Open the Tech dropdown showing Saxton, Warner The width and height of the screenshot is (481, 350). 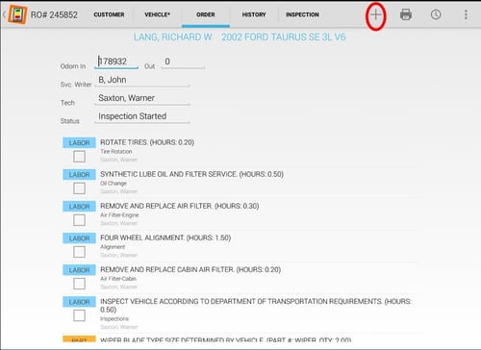(142, 98)
